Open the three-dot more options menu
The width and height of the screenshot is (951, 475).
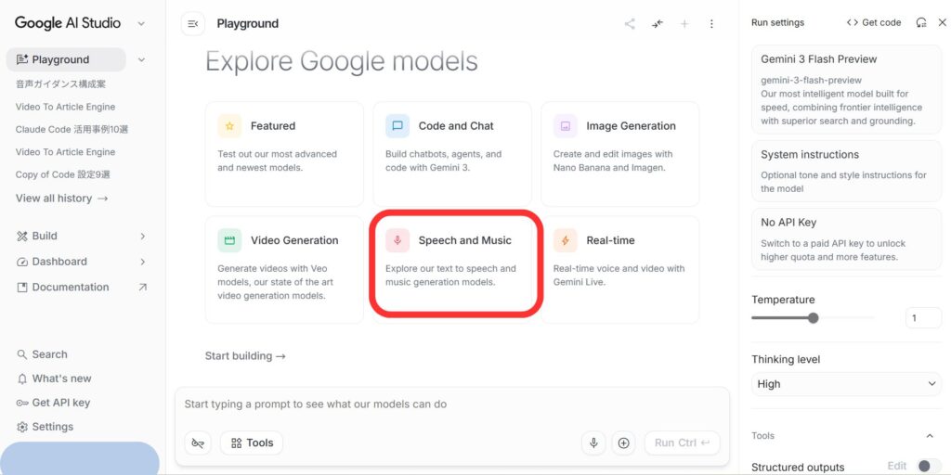pyautogui.click(x=711, y=24)
